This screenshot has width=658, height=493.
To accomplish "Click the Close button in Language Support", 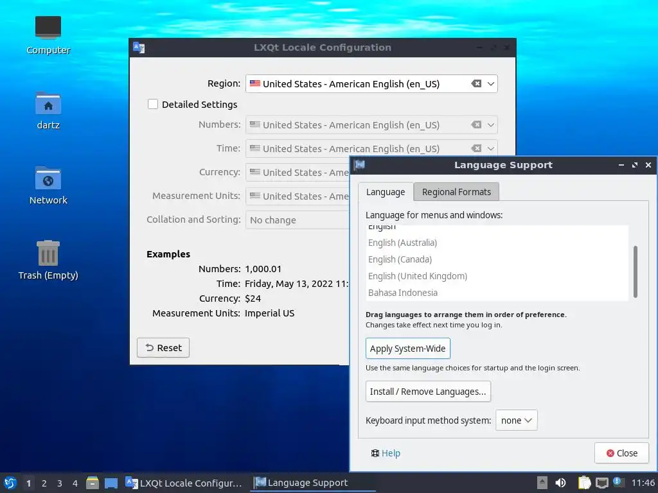I will [x=621, y=453].
